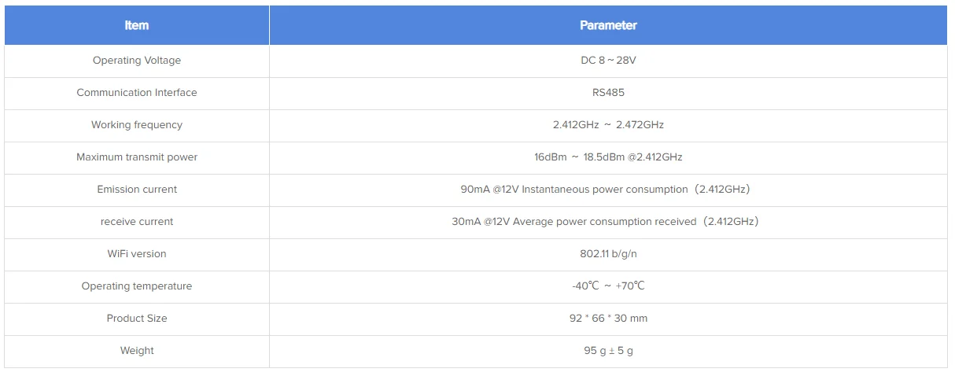Select the WiFi version label
The width and height of the screenshot is (955, 376).
[137, 254]
